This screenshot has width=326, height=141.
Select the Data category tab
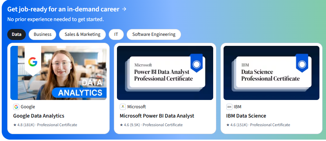[x=17, y=34]
